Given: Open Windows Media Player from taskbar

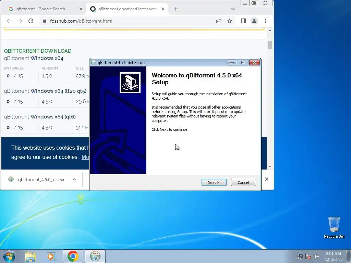Looking at the screenshot, I should coord(51,256).
